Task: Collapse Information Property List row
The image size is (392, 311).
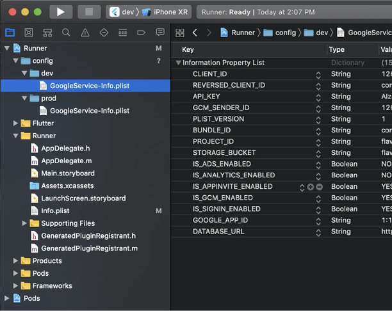Action: click(x=178, y=63)
